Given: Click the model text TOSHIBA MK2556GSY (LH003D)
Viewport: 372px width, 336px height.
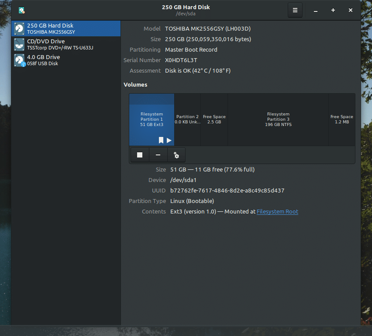Looking at the screenshot, I should [x=208, y=29].
